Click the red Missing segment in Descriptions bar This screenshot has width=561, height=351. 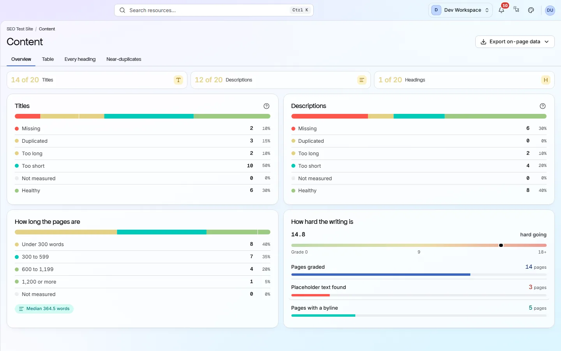tap(330, 116)
